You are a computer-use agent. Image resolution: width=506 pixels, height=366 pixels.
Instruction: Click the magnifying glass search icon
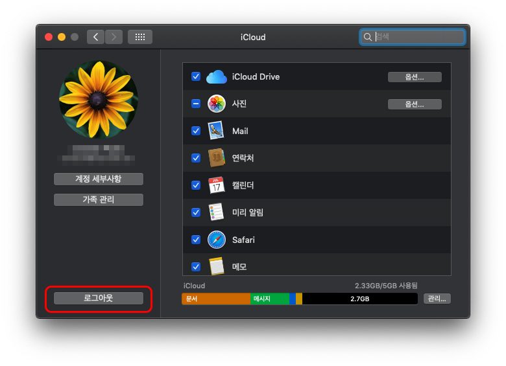[x=368, y=37]
